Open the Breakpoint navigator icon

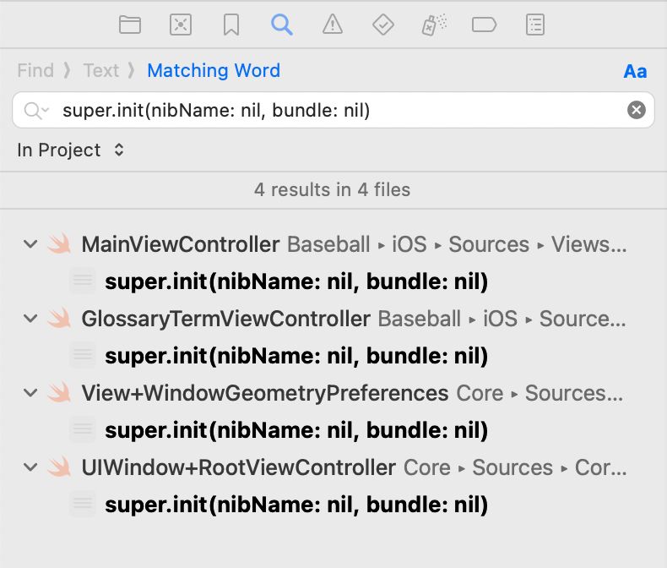pyautogui.click(x=484, y=25)
